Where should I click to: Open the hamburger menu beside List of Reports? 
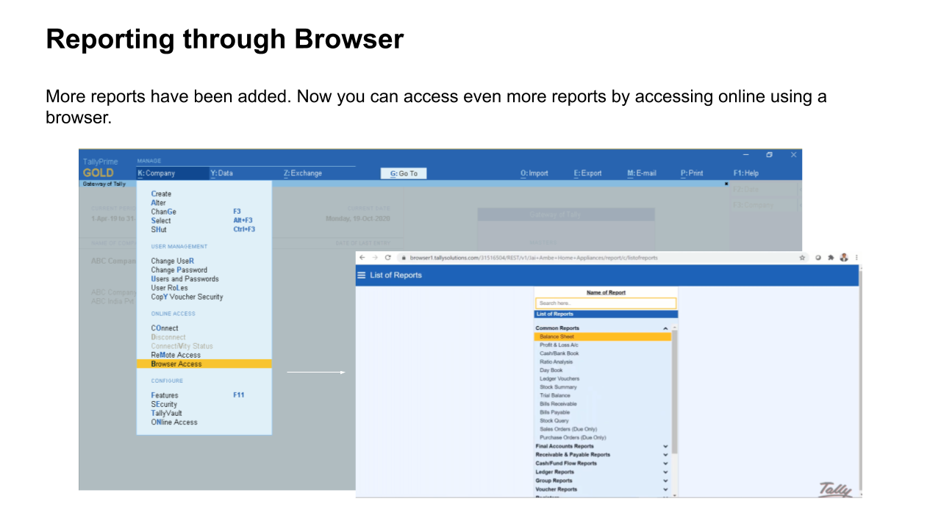[x=361, y=276]
